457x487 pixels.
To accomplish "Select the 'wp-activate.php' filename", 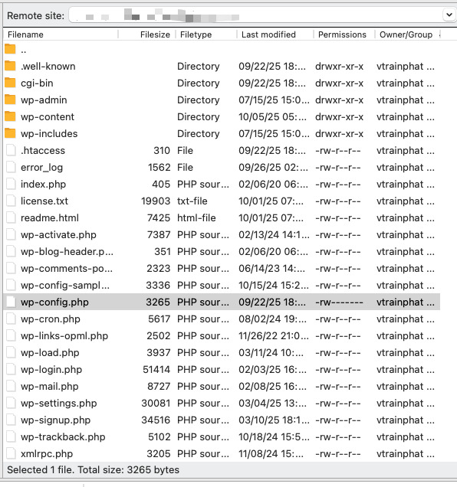I will coord(58,235).
